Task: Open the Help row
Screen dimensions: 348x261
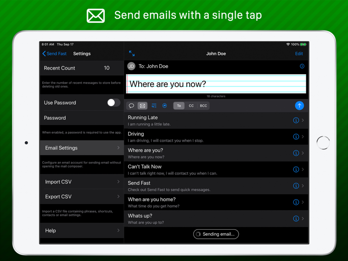Action: coord(82,231)
